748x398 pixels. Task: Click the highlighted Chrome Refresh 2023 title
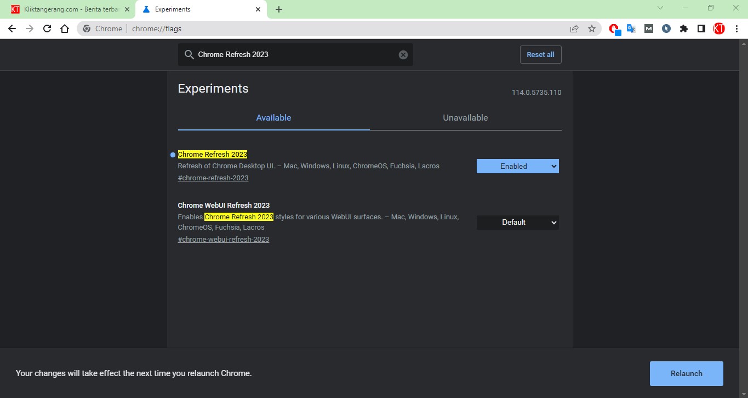pos(213,155)
